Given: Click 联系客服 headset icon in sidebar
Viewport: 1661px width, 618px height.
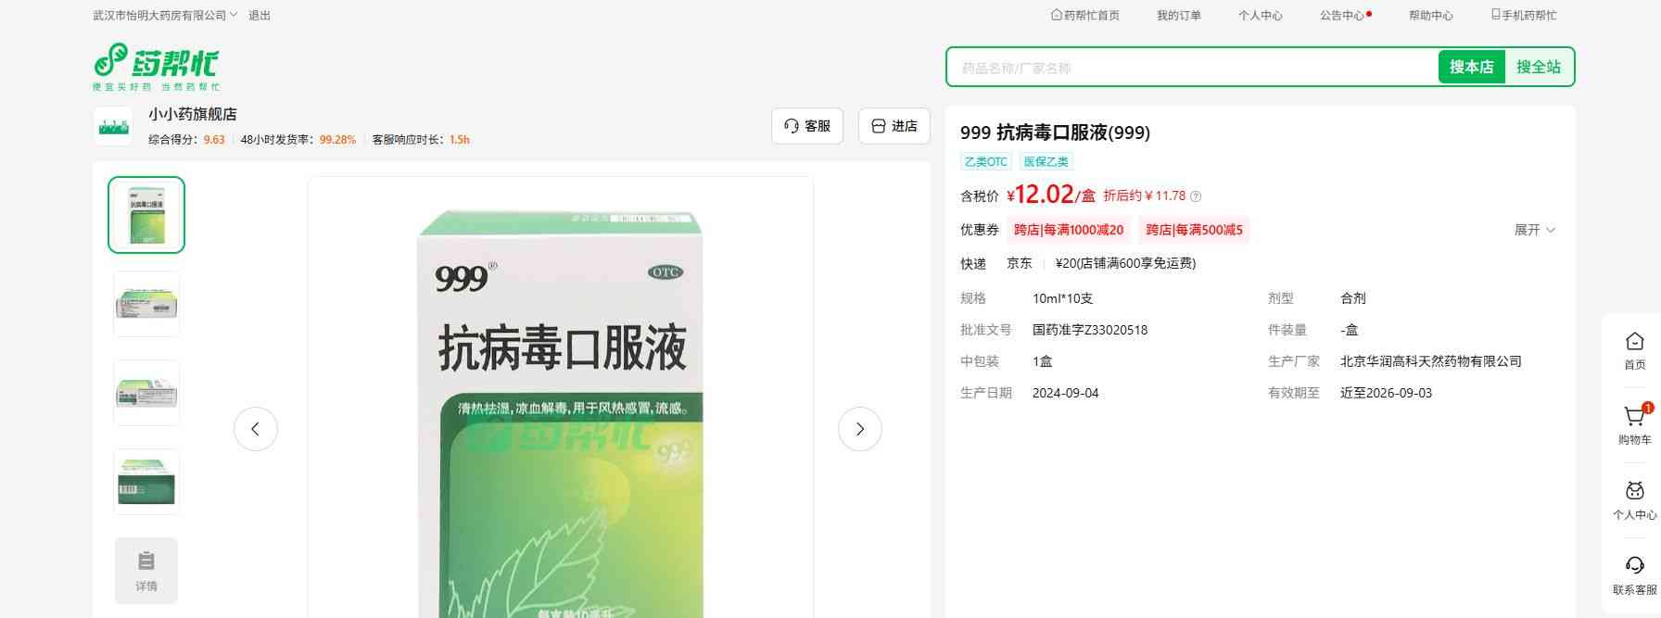Looking at the screenshot, I should tap(1634, 566).
